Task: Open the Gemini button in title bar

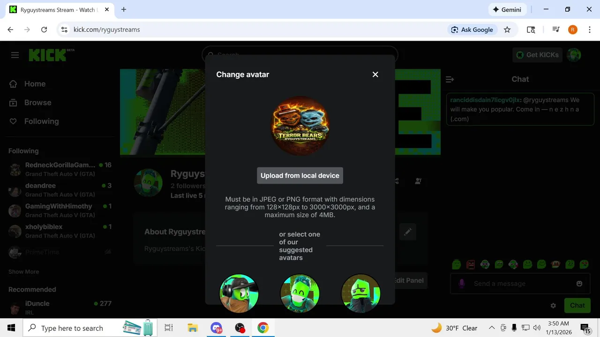Action: [x=507, y=9]
